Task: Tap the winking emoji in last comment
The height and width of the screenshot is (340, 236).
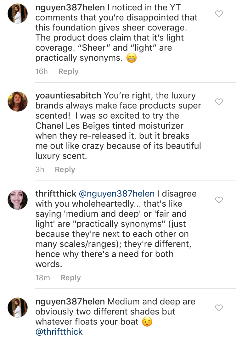Action: 147,322
